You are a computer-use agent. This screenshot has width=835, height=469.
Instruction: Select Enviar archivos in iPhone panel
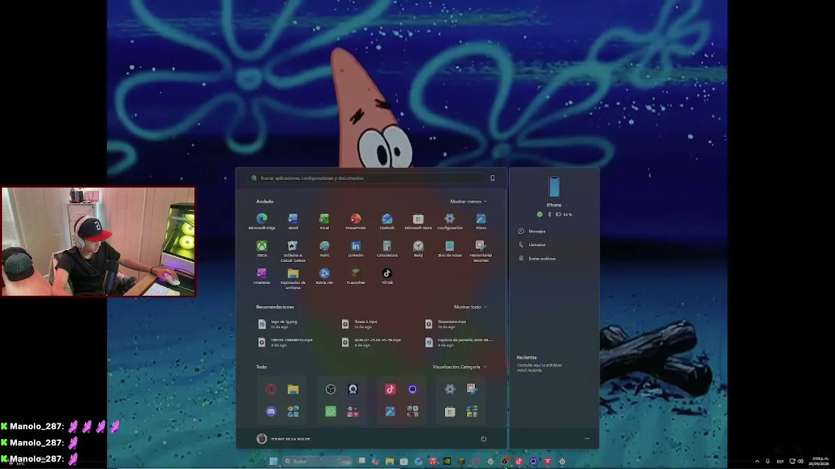[x=537, y=259]
